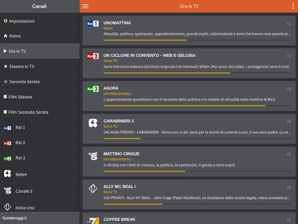The image size is (298, 224).
Task: Click the Canale 5 logo on MATTINO CINQUE card
Action: pyautogui.click(x=93, y=156)
